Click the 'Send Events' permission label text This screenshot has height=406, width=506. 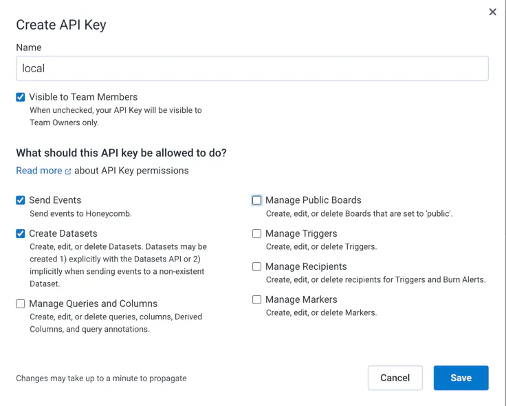point(55,200)
